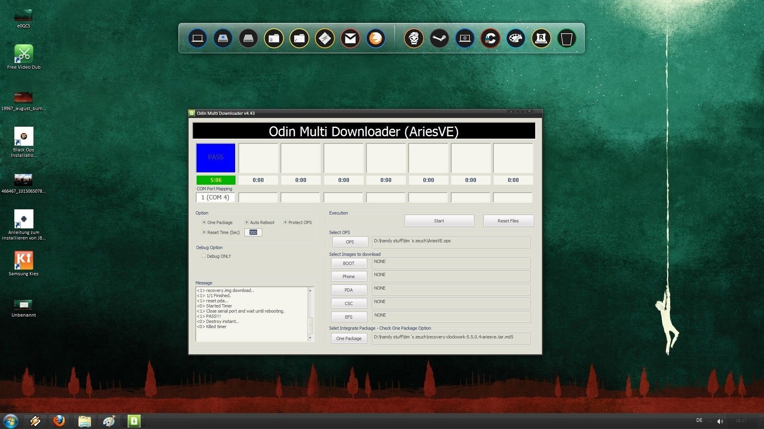Click the CSC image button
This screenshot has width=764, height=429.
pos(349,303)
